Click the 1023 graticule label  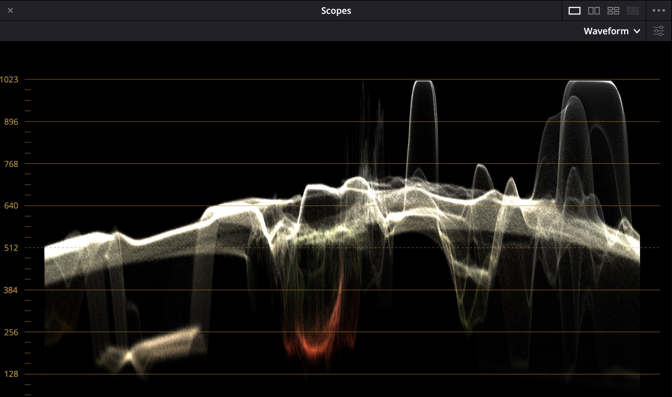pos(9,80)
